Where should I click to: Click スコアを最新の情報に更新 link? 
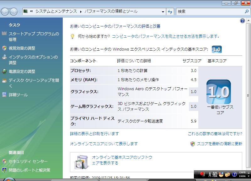coord(219,144)
